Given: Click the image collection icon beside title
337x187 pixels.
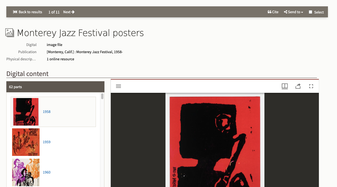Looking at the screenshot, I should [x=10, y=33].
